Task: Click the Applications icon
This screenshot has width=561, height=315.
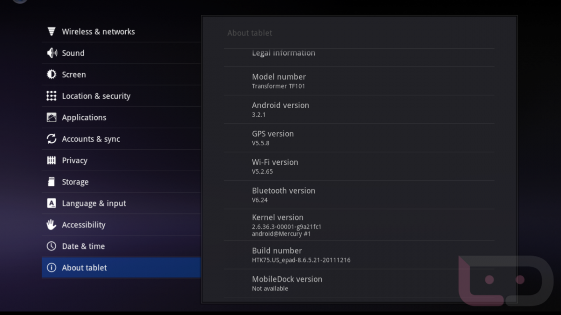Action: tap(51, 118)
